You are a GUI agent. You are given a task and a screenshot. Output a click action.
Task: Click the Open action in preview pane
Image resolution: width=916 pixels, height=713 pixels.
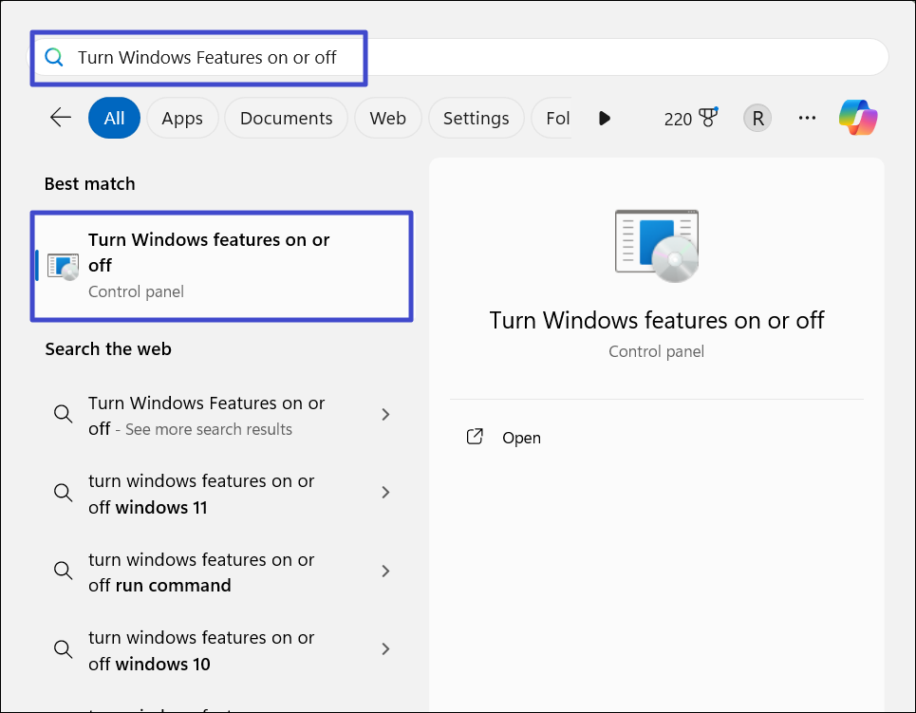pos(521,438)
